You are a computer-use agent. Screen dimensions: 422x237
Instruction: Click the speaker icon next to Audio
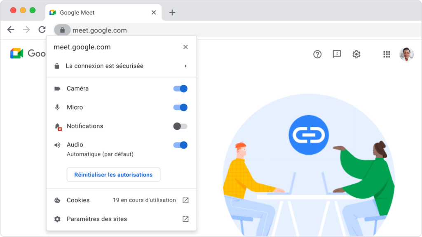click(x=57, y=145)
